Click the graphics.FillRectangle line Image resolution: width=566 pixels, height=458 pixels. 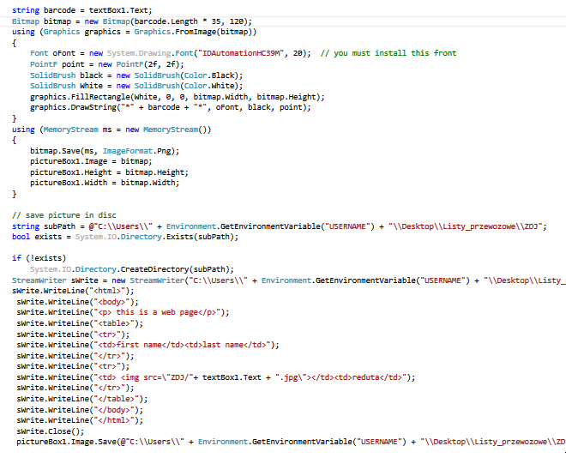[x=178, y=97]
